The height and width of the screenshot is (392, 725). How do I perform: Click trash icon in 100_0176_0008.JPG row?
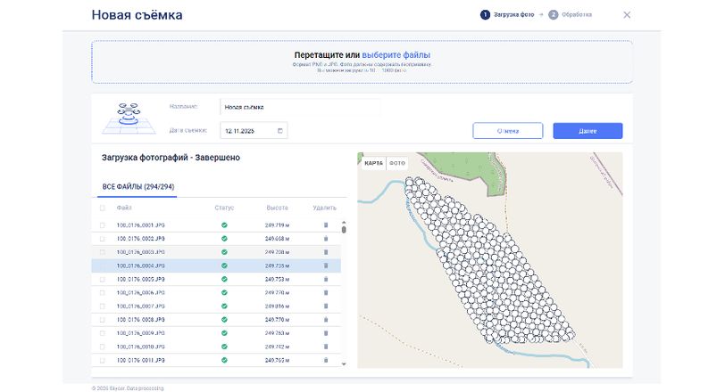tap(325, 319)
